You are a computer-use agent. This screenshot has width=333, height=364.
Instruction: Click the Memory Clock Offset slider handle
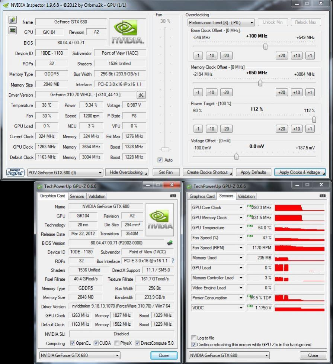pos(260,83)
